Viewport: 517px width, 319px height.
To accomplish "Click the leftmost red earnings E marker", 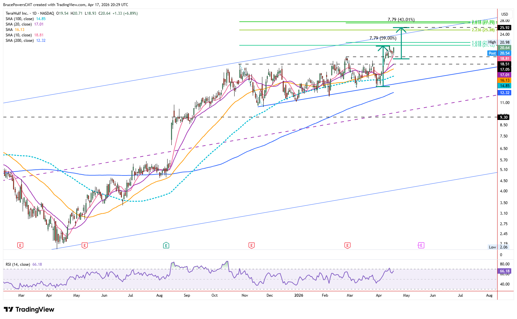I will tap(20, 245).
